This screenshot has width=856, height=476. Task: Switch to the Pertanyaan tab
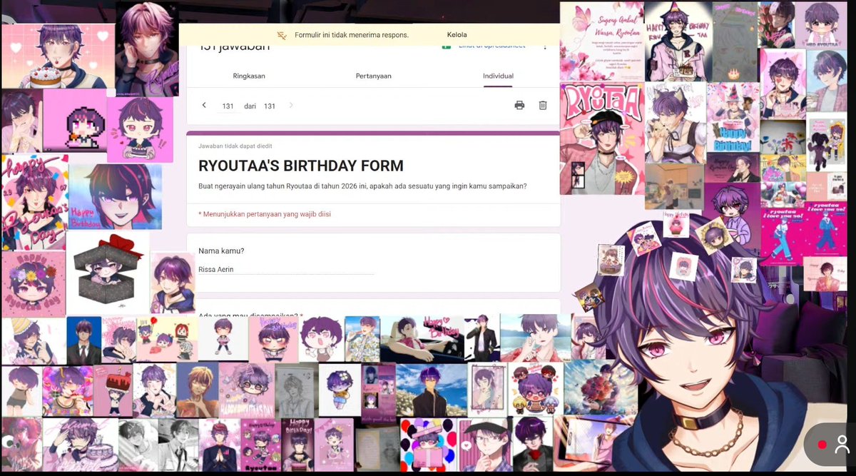pyautogui.click(x=373, y=76)
